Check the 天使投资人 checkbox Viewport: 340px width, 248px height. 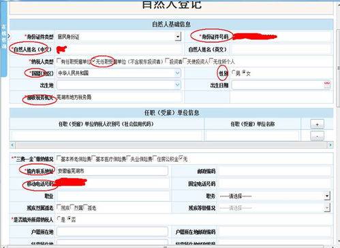(185, 60)
